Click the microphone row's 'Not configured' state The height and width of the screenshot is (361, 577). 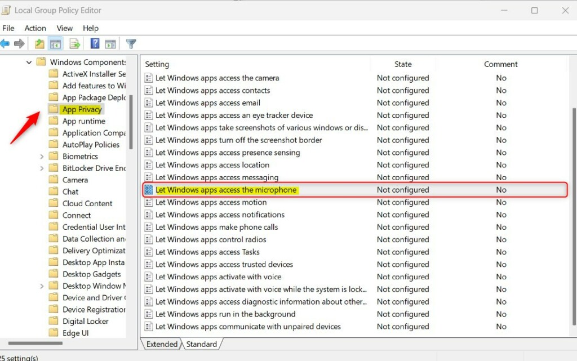pos(403,190)
